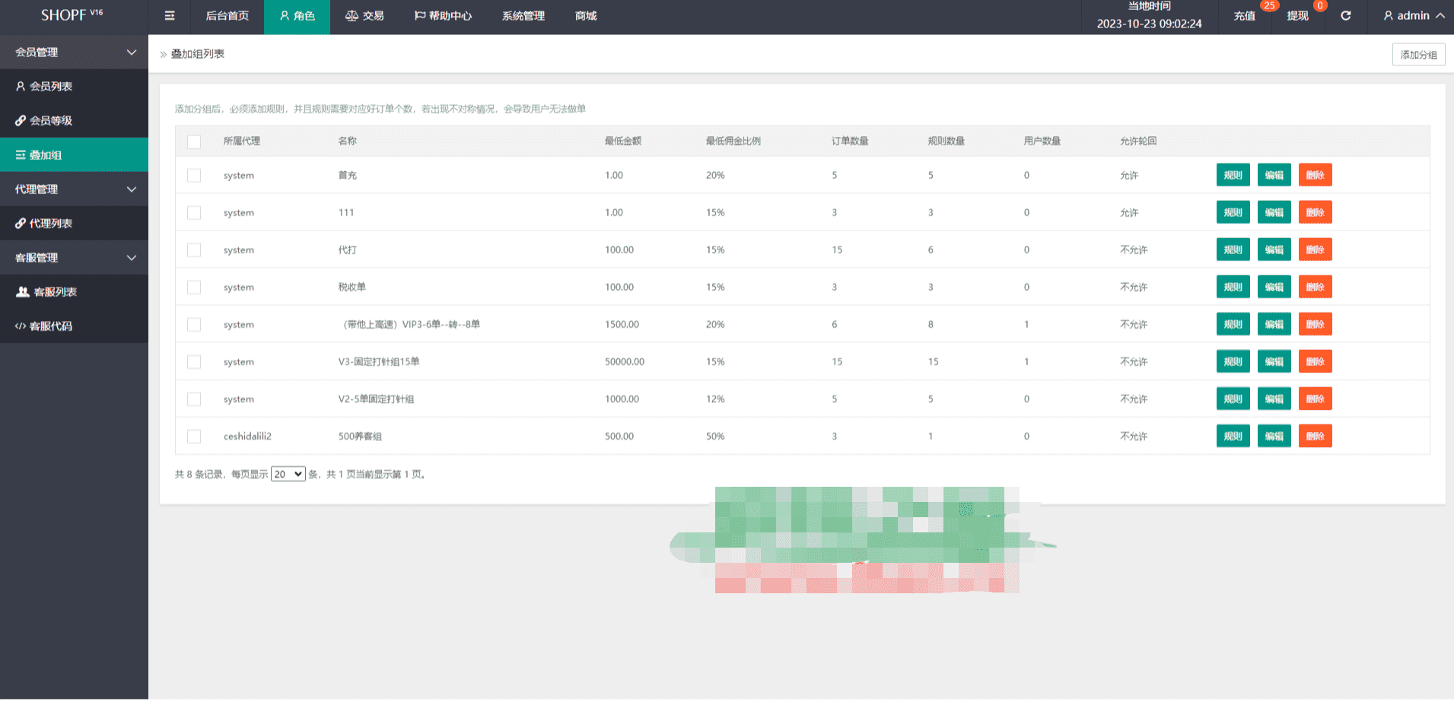Select the checkbox for 500养客组 row

(x=194, y=437)
